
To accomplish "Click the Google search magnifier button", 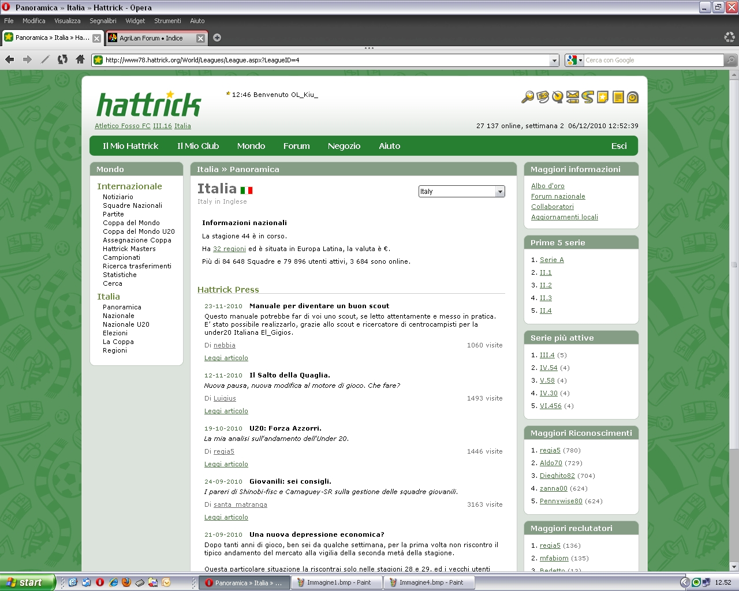I will [731, 60].
